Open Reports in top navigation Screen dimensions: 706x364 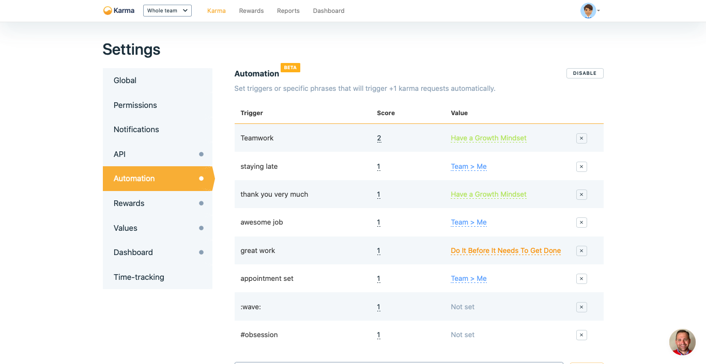(x=288, y=11)
